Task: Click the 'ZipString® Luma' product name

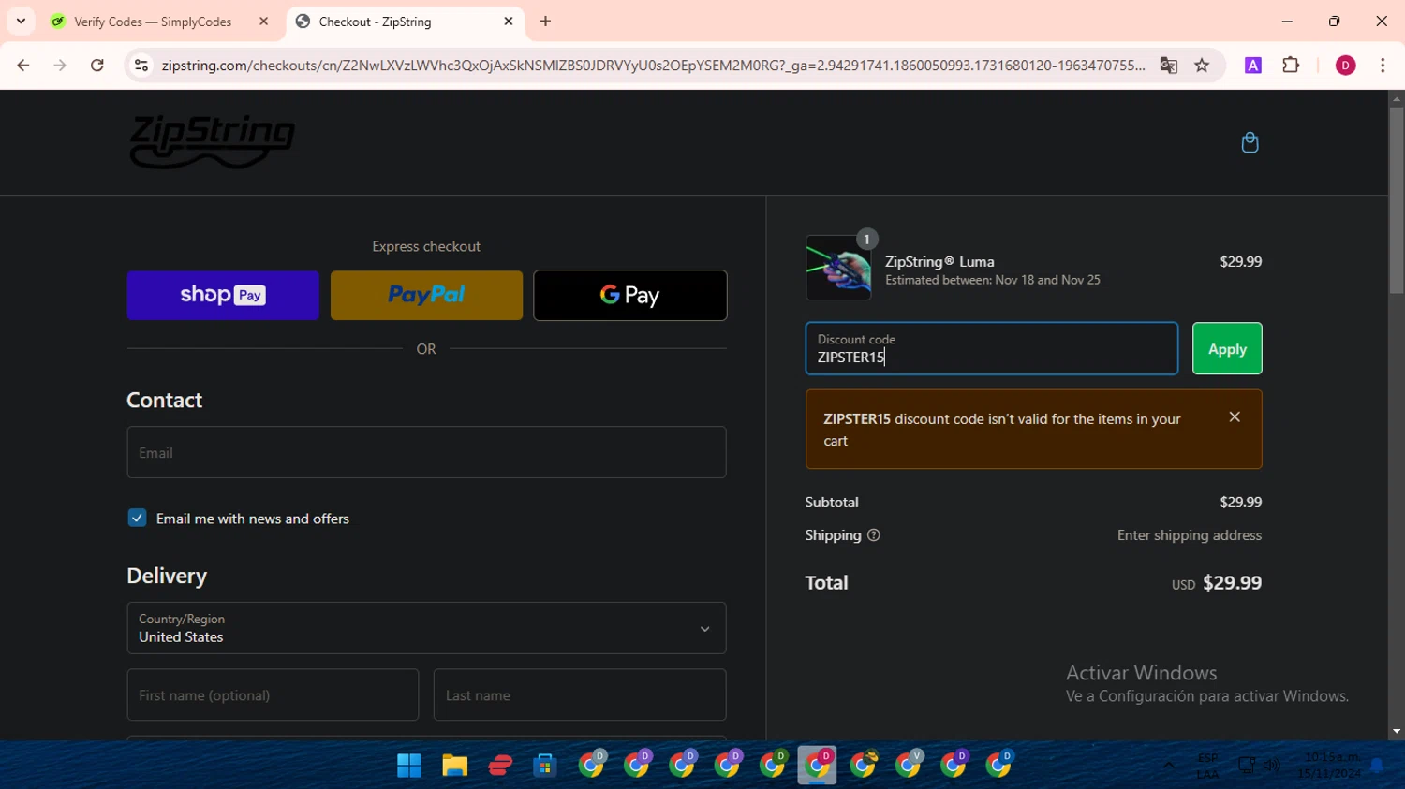Action: (x=939, y=262)
